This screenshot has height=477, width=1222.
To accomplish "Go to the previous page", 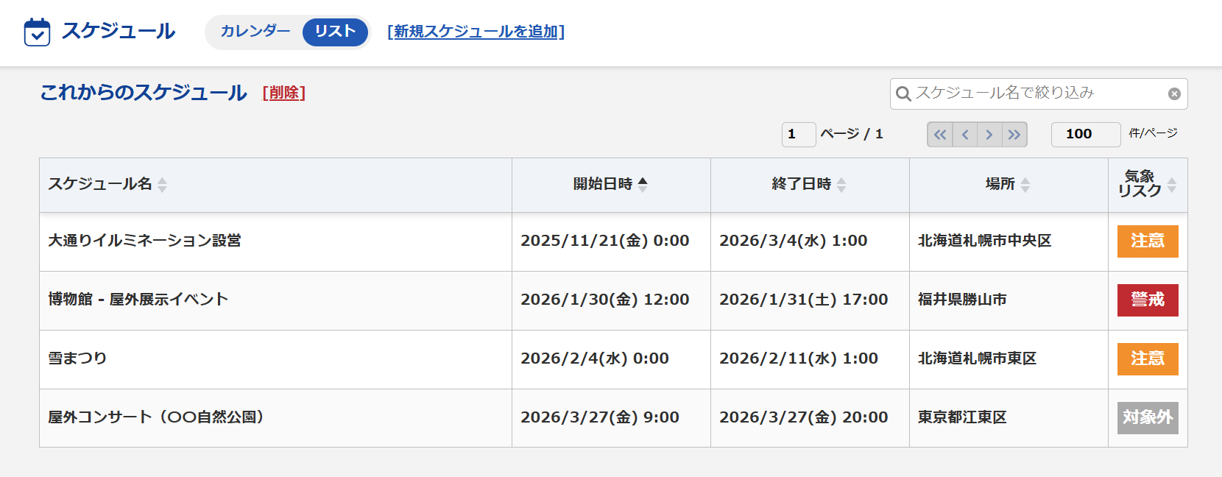I will click(964, 135).
